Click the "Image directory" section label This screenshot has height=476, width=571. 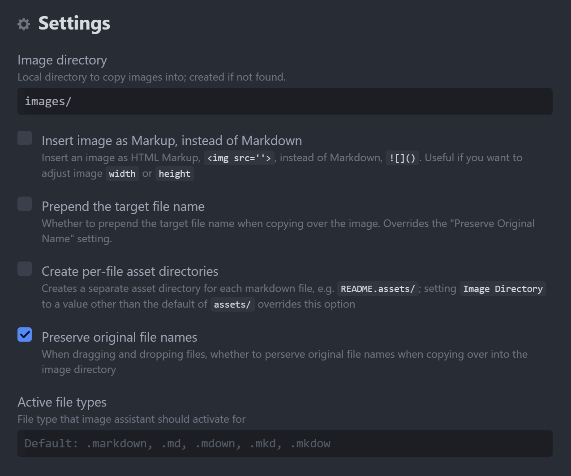[x=62, y=60]
